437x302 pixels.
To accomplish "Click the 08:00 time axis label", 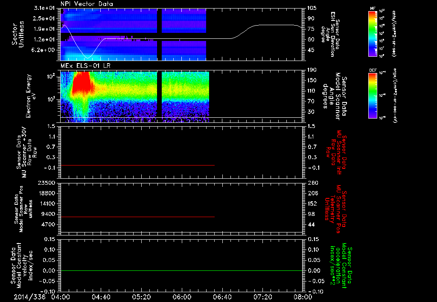I will [303, 297].
